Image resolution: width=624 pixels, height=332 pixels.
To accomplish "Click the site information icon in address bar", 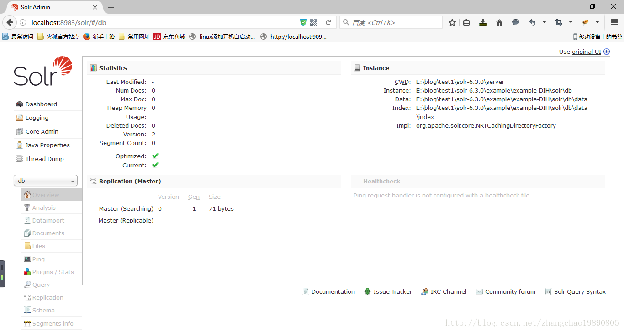I will 23,22.
